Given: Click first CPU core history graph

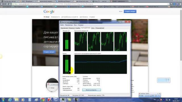Looking at the screenshot, I should (81, 42).
